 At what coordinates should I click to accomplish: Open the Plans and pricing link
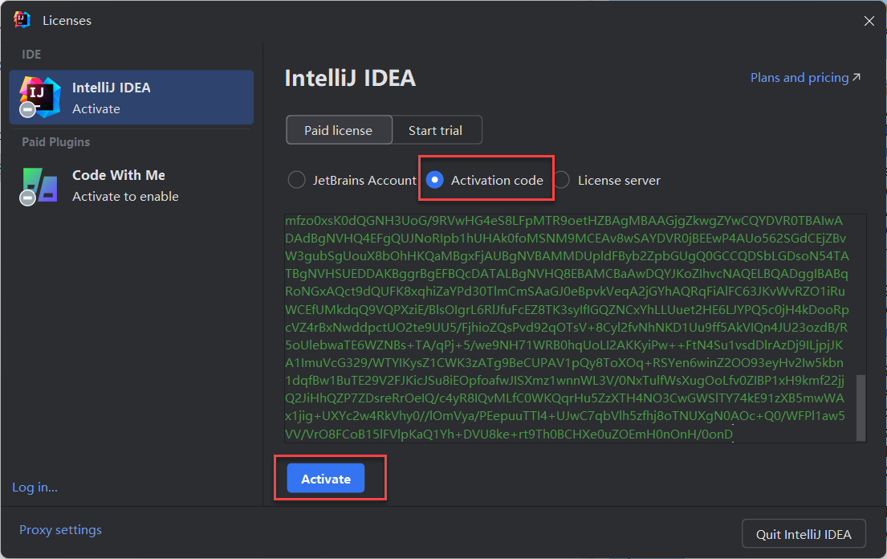(x=799, y=78)
